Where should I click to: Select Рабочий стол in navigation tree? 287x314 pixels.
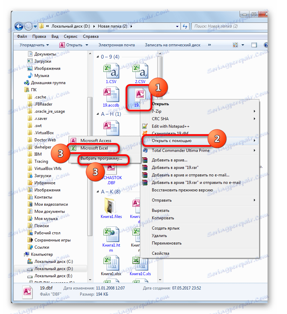point(47,233)
